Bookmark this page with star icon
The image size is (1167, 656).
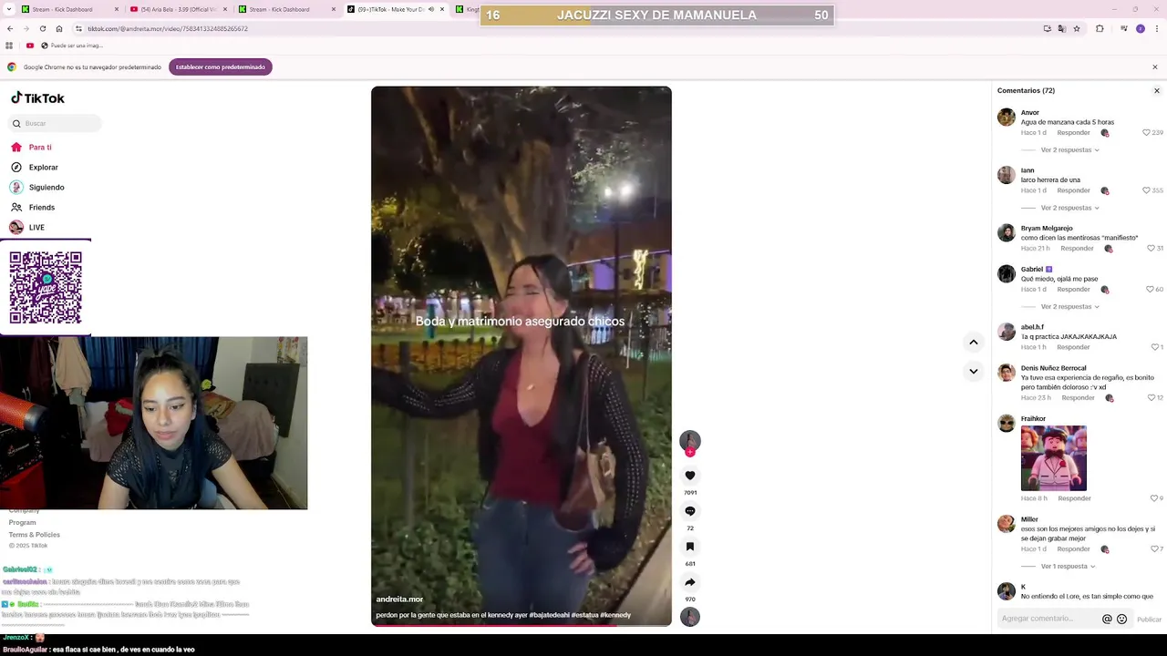[1077, 28]
